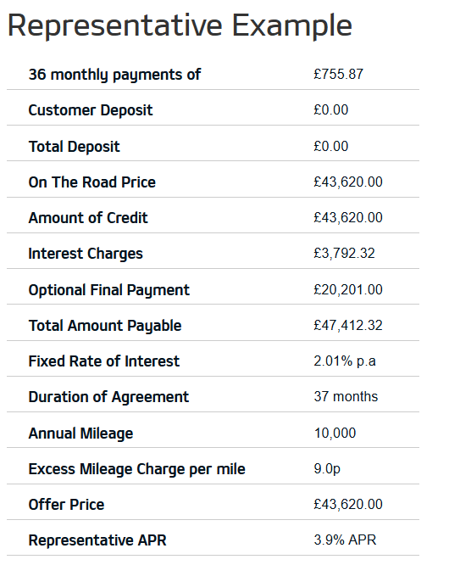Click the Duration of Agreement label
449x565 pixels.
pos(108,397)
